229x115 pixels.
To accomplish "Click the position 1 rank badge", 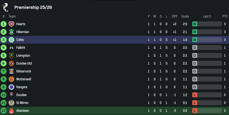I will click(4, 24).
